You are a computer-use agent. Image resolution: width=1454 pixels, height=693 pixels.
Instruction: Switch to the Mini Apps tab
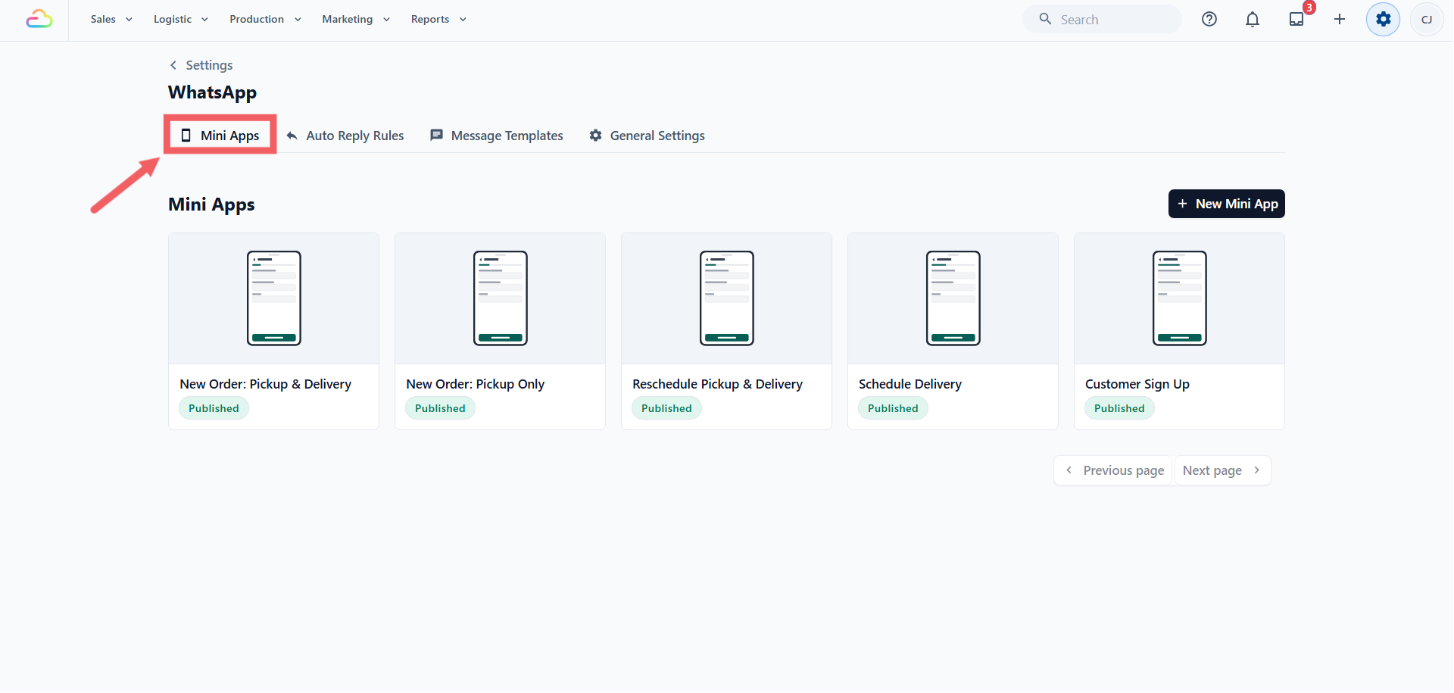(220, 135)
